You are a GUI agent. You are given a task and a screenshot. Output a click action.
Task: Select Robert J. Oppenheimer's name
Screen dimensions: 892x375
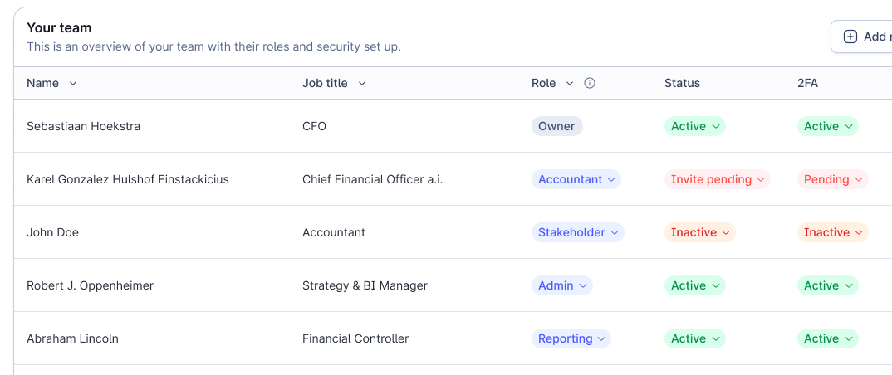[90, 285]
